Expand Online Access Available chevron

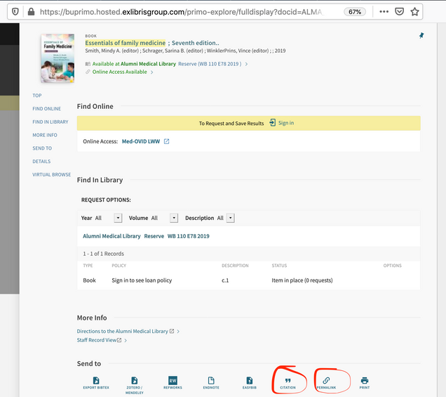click(152, 72)
